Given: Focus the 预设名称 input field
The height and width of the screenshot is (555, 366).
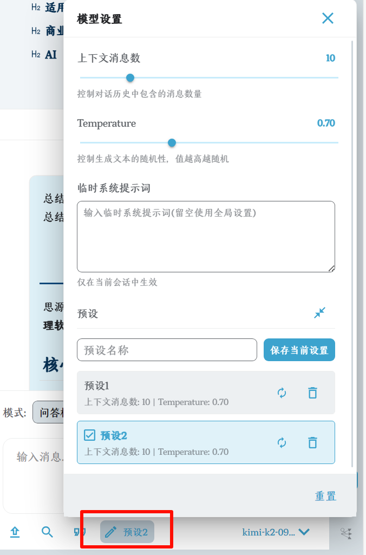Looking at the screenshot, I should [167, 350].
